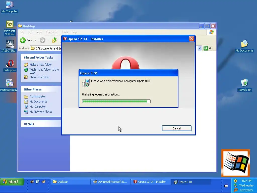257x193 pixels.
Task: Collapse the Other Places panel header
Action: tap(41, 89)
